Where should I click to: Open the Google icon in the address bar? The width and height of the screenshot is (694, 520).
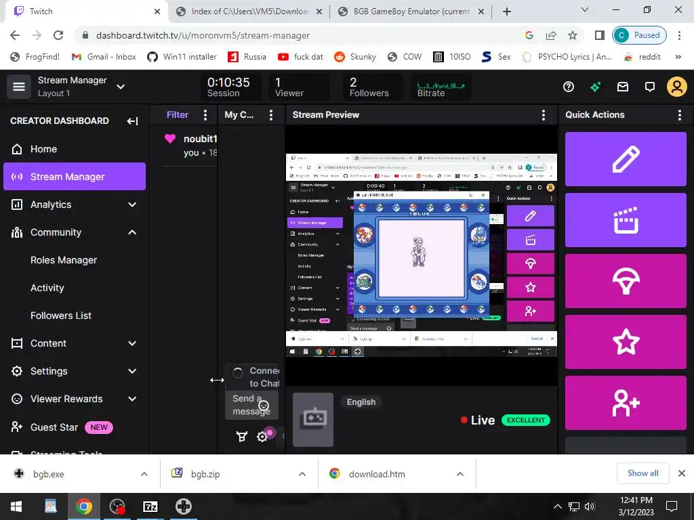tap(529, 35)
